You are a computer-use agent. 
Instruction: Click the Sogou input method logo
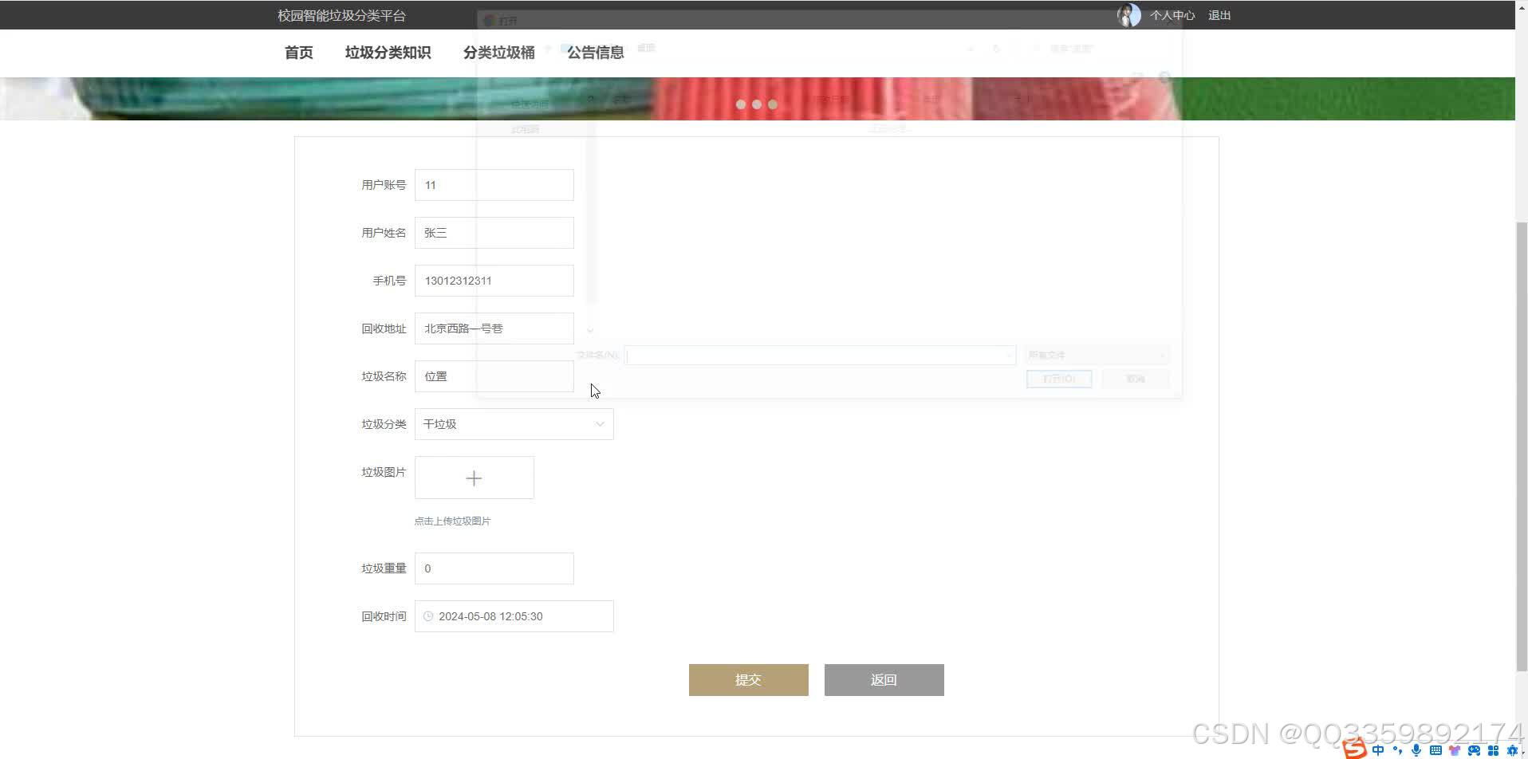pos(1354,749)
